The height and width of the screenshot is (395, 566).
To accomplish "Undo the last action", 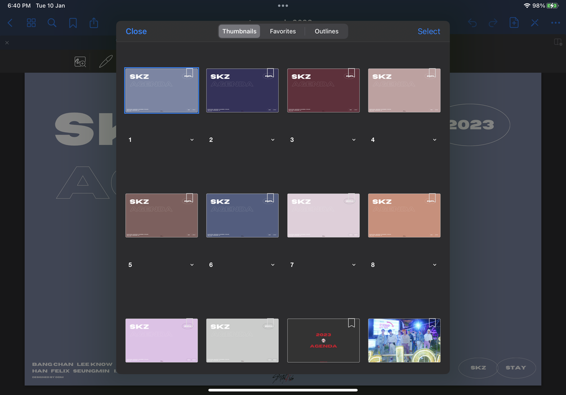I will click(x=472, y=23).
